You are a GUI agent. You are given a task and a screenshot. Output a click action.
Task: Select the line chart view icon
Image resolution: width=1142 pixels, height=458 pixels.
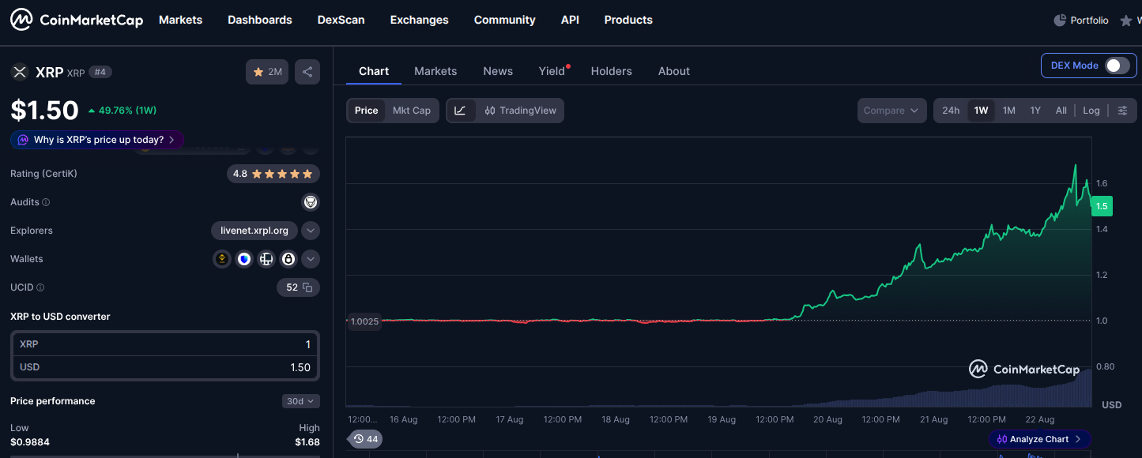point(461,111)
